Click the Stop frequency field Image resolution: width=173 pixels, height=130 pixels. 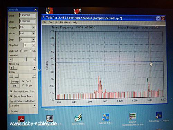click(27, 21)
